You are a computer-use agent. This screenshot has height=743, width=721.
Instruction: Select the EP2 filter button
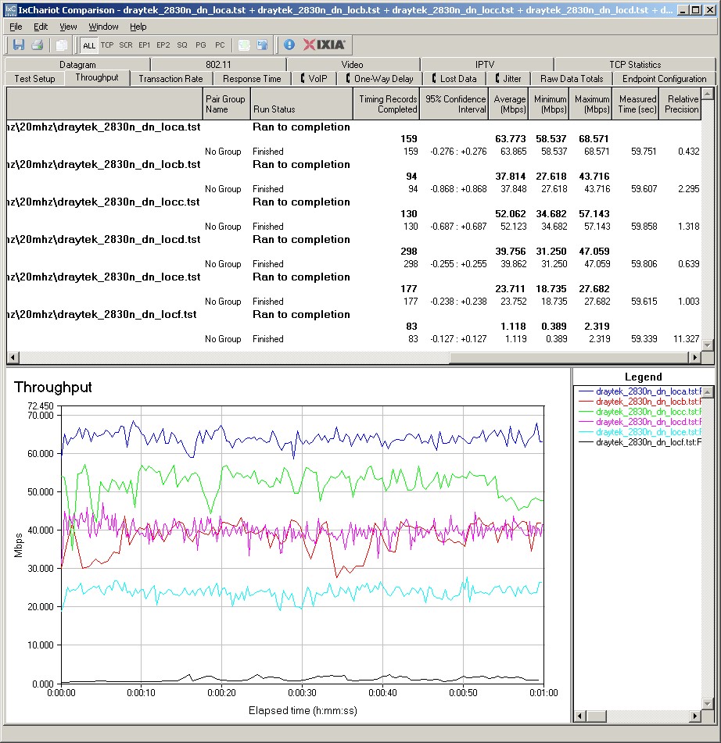(163, 45)
